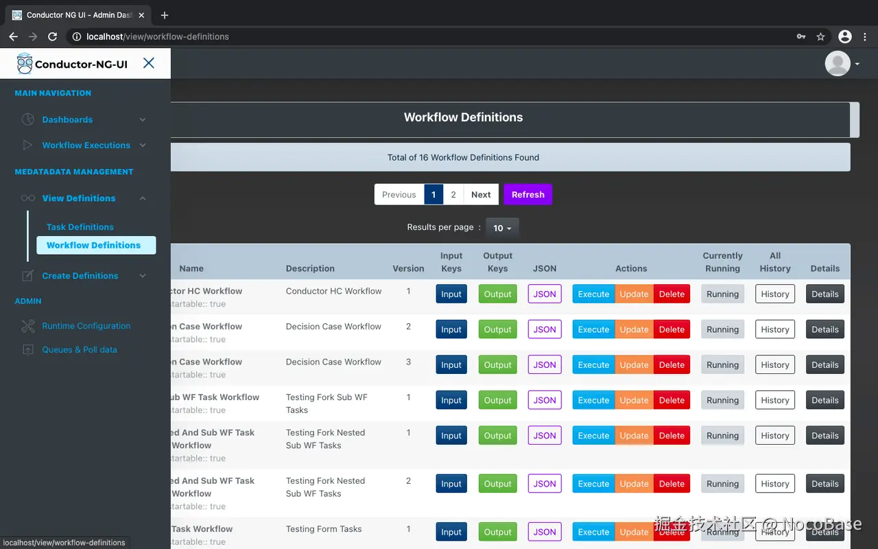Click the Runtime Configuration tools icon
The image size is (878, 549).
(x=27, y=326)
